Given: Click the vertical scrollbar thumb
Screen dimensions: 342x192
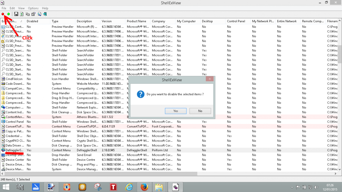Looking at the screenshot, I should 340,55.
